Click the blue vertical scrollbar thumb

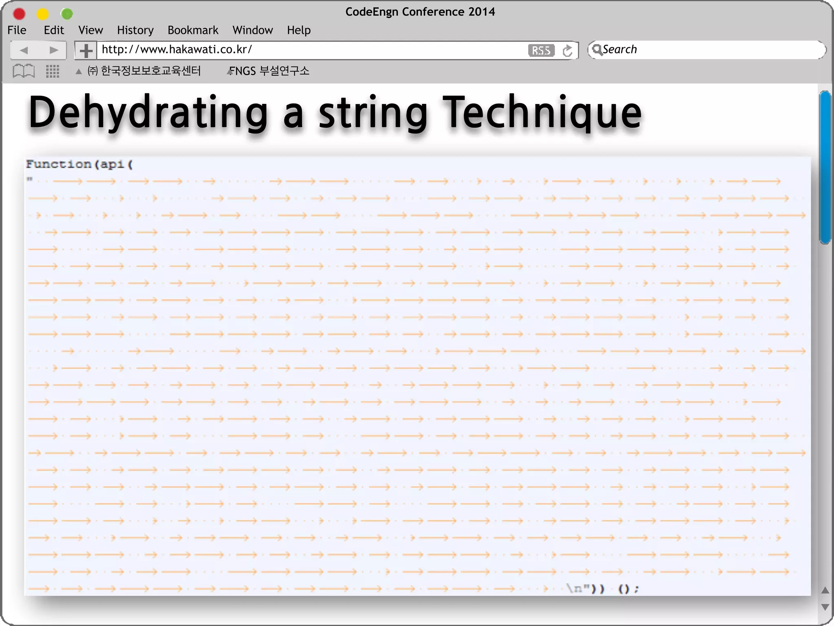tap(825, 168)
